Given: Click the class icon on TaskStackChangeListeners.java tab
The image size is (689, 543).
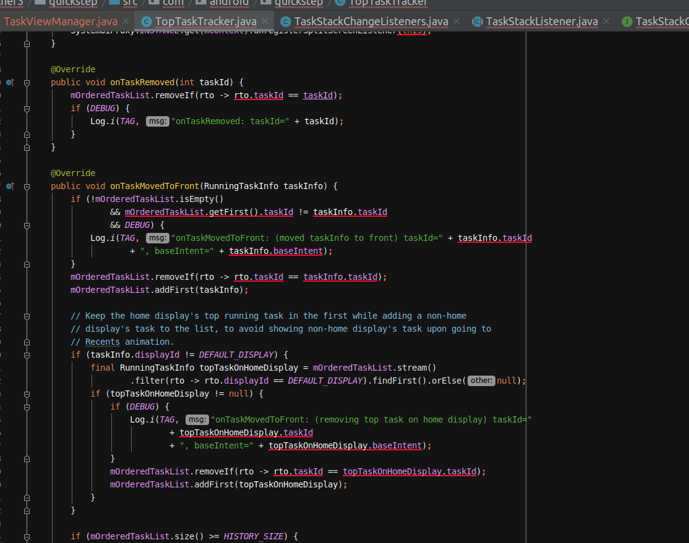Looking at the screenshot, I should point(286,22).
